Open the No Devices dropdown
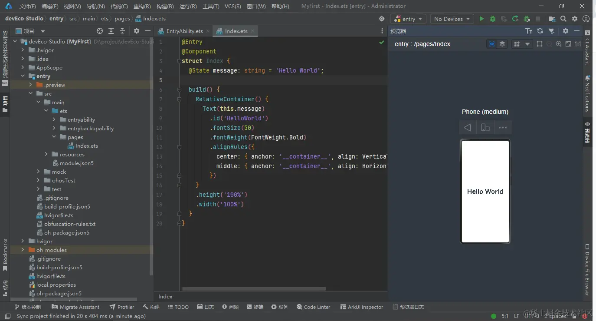 coord(452,19)
